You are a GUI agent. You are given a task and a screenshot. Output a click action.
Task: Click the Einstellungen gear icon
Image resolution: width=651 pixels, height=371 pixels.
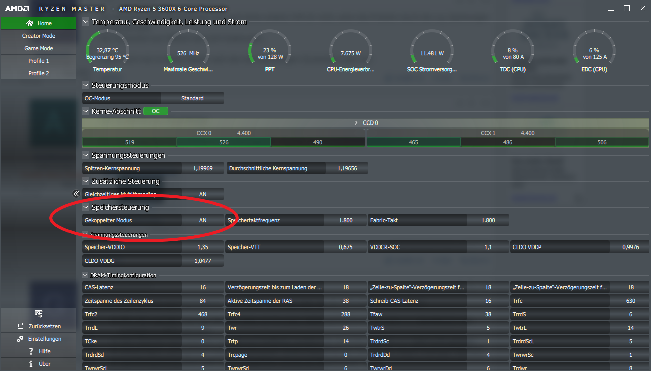coord(20,339)
